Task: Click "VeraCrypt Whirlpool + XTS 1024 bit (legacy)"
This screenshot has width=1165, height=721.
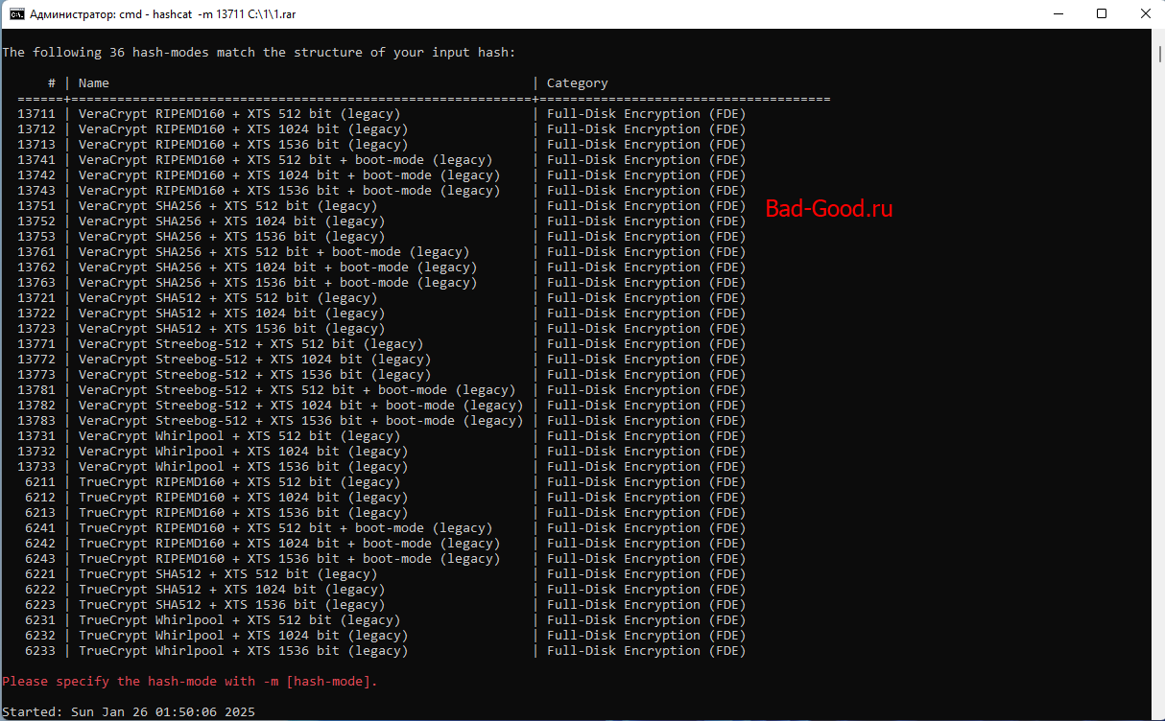Action: coord(244,452)
